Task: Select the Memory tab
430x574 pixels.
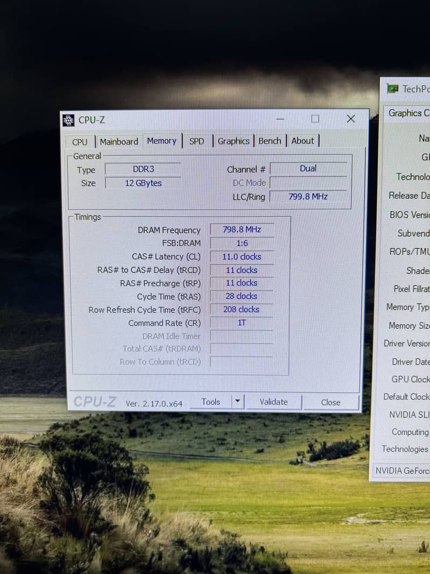Action: (x=162, y=141)
